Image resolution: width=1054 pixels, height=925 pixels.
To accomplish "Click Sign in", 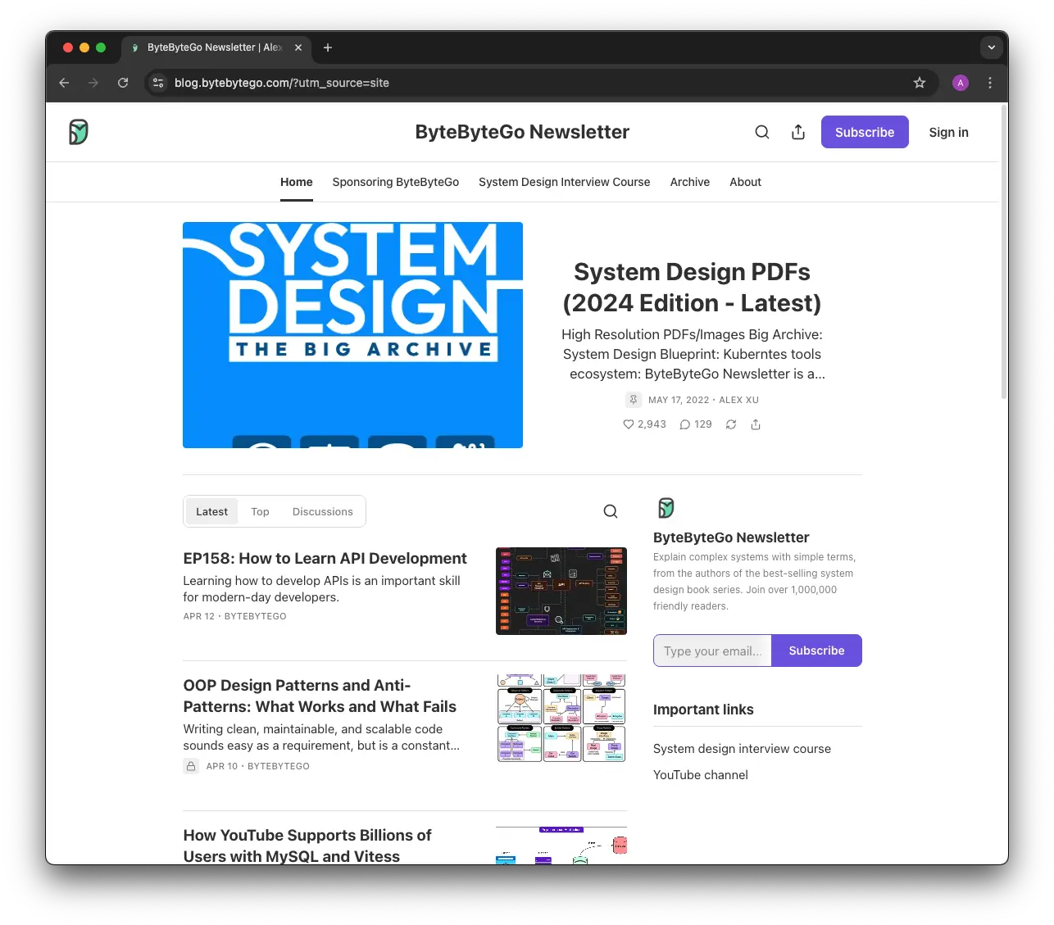I will (x=948, y=132).
